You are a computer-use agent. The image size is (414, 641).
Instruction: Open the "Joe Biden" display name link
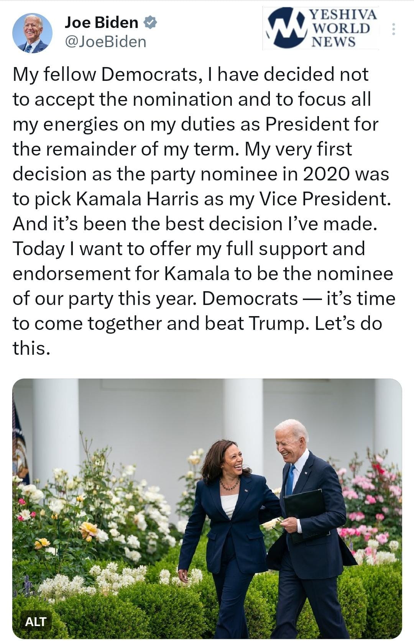click(101, 23)
